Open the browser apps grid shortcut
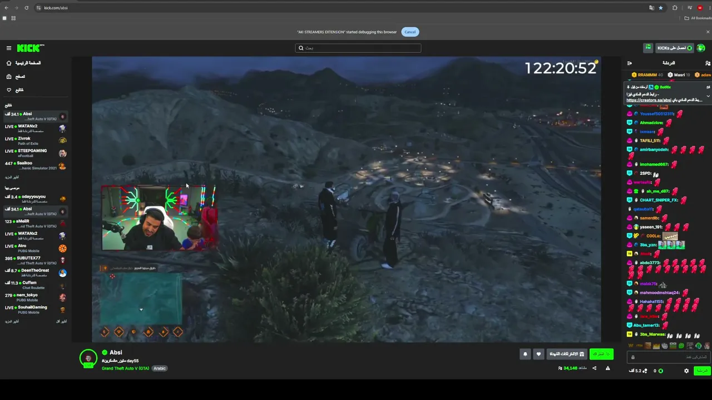The height and width of the screenshot is (400, 712). [13, 18]
